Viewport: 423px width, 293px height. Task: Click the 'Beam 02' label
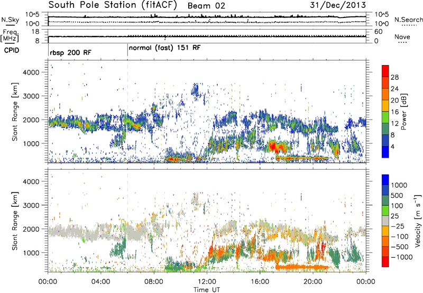click(x=206, y=6)
